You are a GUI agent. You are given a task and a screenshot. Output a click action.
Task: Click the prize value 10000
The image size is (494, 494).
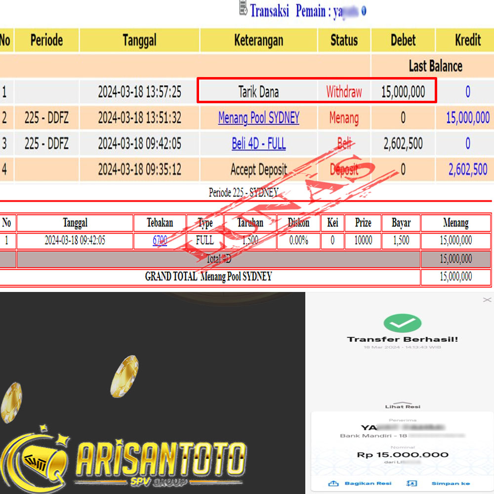pyautogui.click(x=363, y=241)
